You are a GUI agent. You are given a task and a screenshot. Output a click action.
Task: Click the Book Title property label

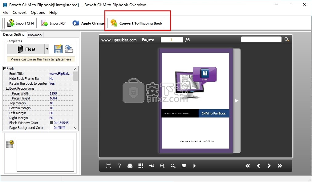[x=16, y=74]
